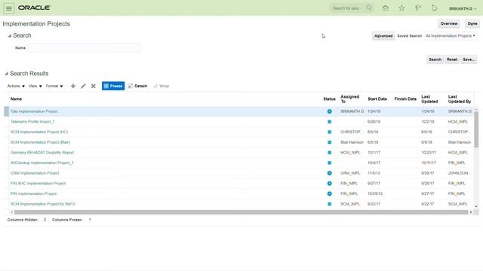
Task: Click the horizontal scrollbar under the table
Action: point(241,212)
